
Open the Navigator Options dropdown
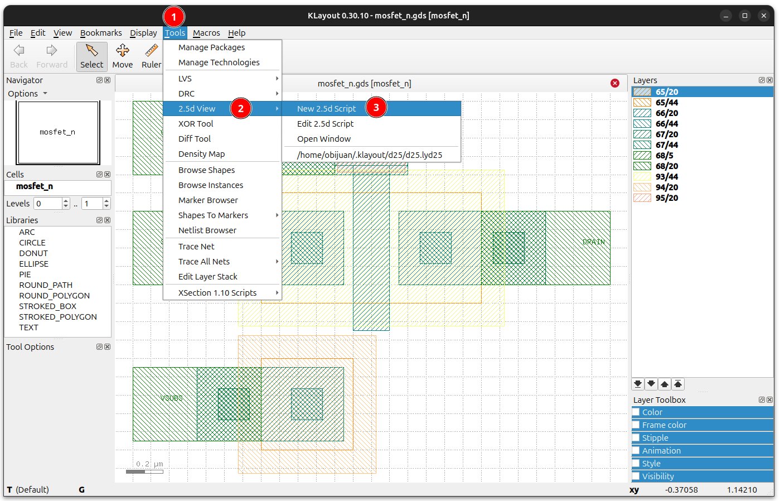click(x=27, y=94)
